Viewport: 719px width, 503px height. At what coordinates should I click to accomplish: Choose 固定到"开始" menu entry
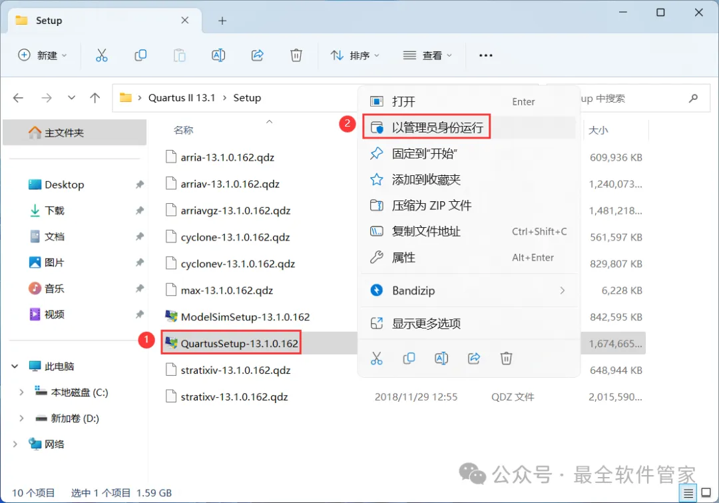click(x=469, y=153)
